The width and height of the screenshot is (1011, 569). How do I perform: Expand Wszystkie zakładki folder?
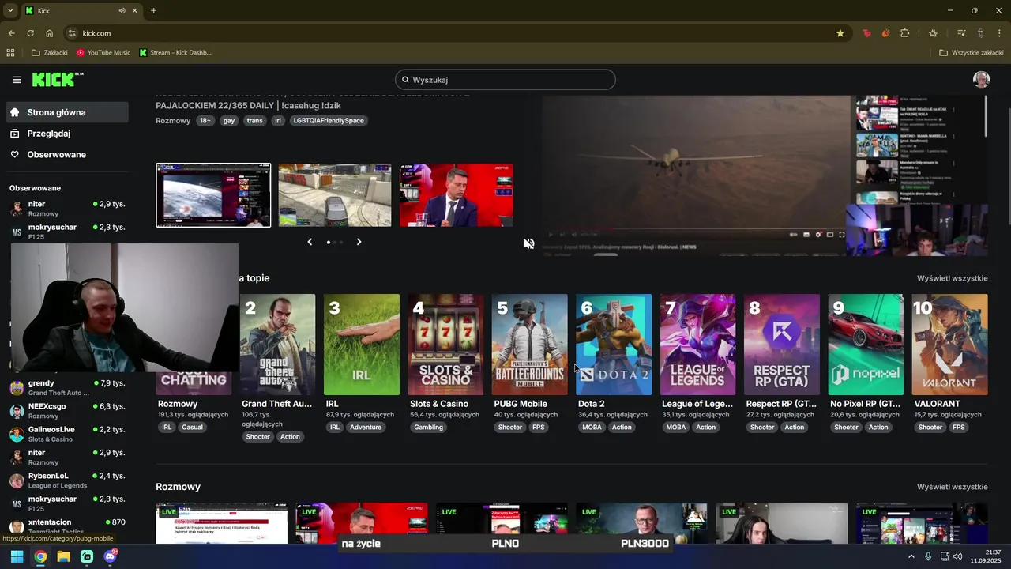click(x=971, y=53)
